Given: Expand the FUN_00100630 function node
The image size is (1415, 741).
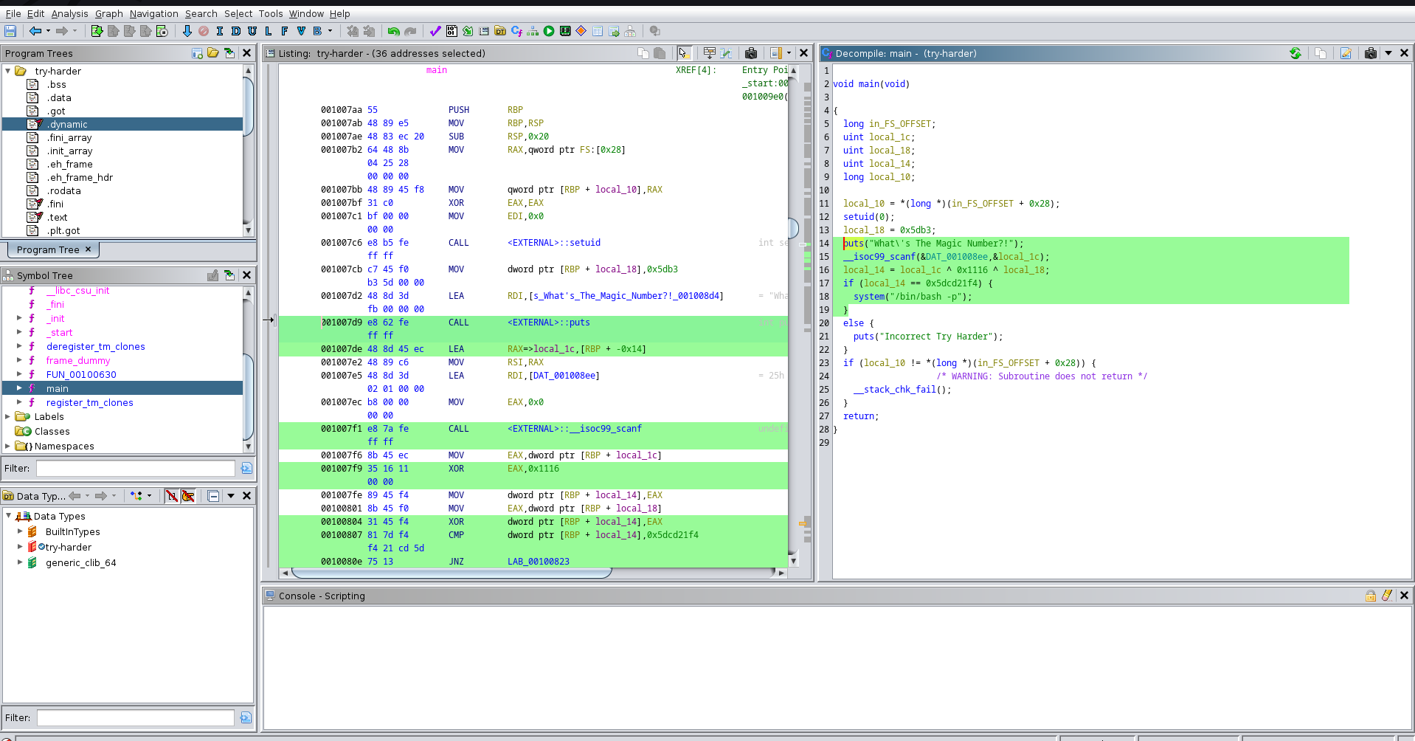Looking at the screenshot, I should pyautogui.click(x=19, y=374).
